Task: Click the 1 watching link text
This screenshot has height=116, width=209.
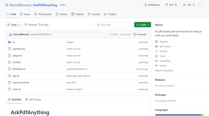Action: [x=165, y=61]
